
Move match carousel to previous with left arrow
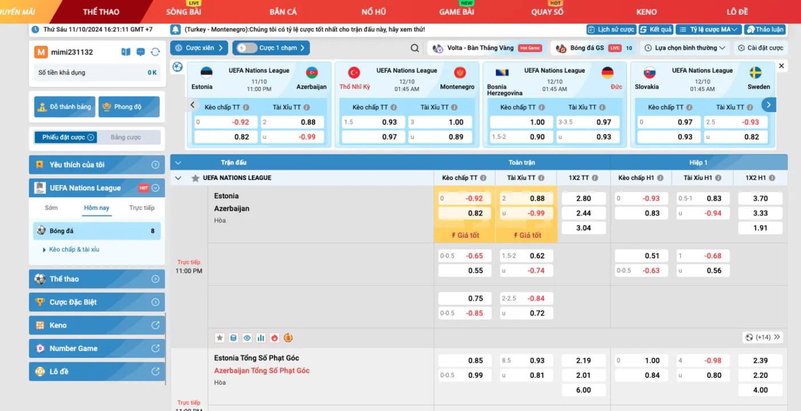coord(192,105)
